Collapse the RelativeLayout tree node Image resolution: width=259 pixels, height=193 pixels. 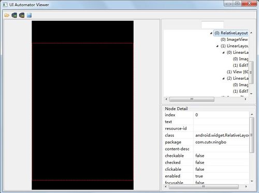(x=211, y=33)
